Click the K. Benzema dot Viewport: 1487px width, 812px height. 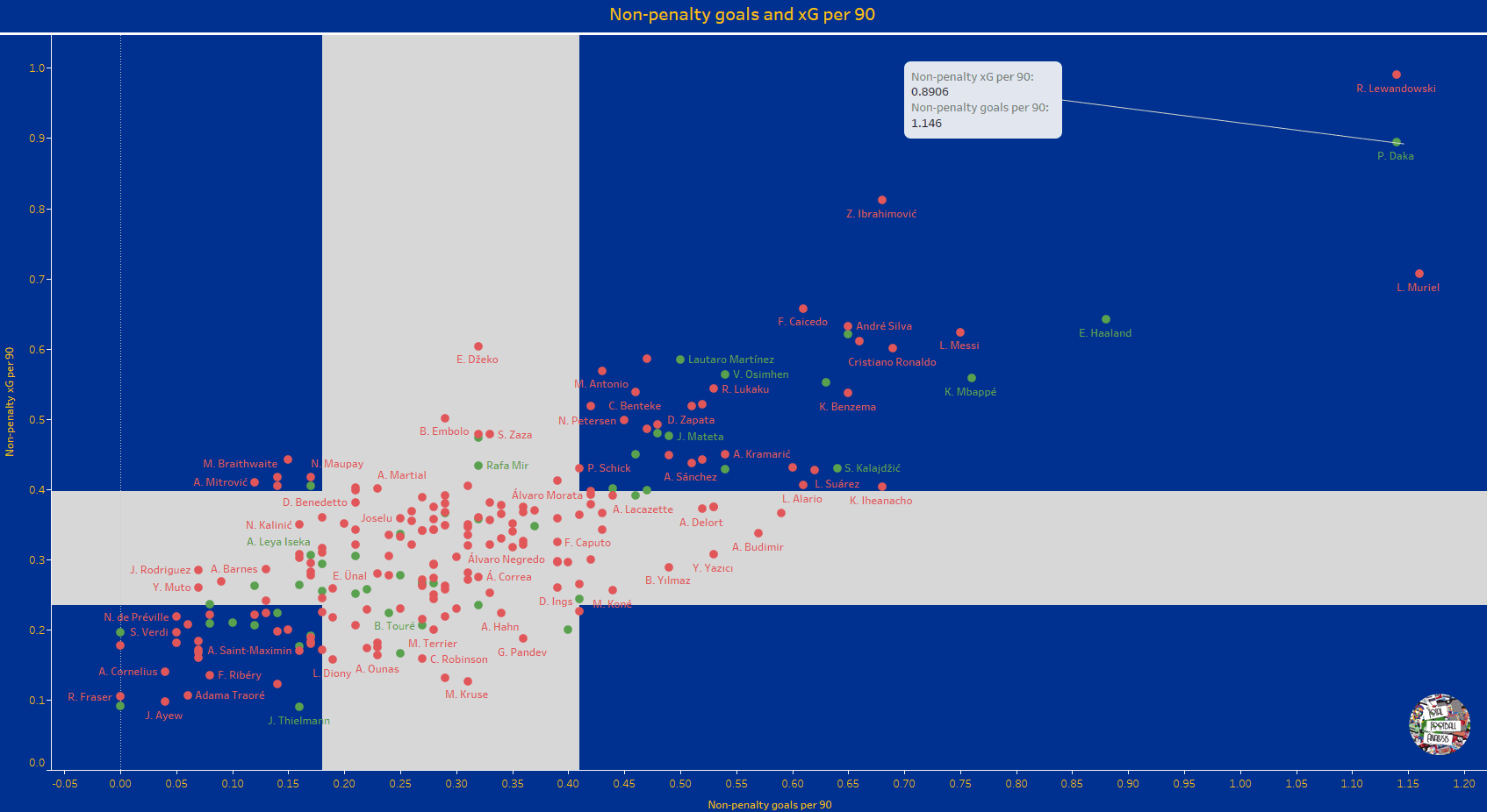point(848,393)
